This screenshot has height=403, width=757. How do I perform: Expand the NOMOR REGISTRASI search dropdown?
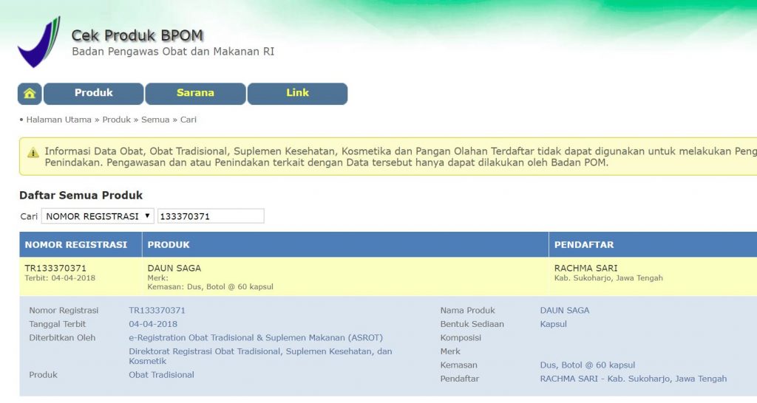coord(98,216)
